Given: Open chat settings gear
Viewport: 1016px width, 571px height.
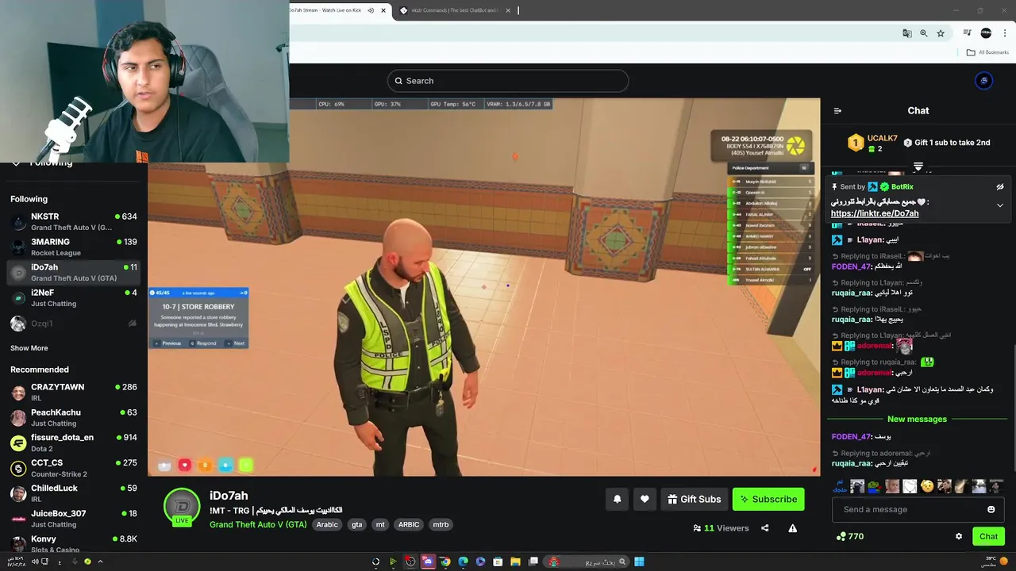Looking at the screenshot, I should 959,536.
